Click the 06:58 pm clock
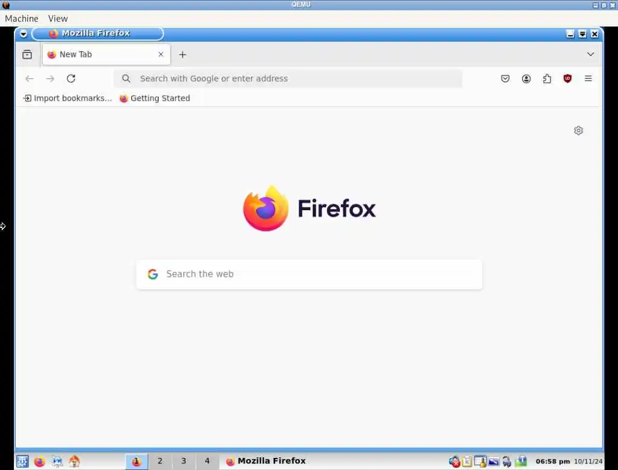Screen dimensions: 618x470 (x=553, y=462)
